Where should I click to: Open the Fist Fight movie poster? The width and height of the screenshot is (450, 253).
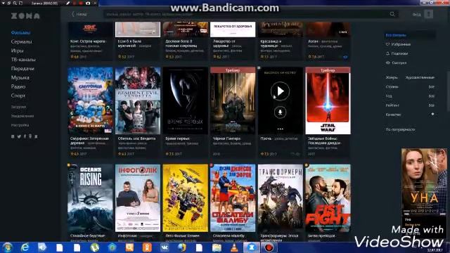(328, 198)
